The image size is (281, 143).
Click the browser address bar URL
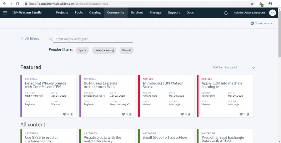(69, 4)
